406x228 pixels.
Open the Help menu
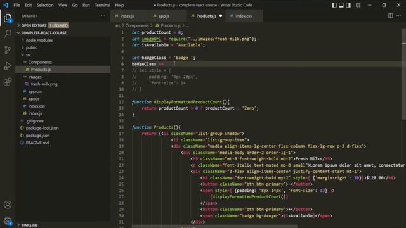(119, 5)
